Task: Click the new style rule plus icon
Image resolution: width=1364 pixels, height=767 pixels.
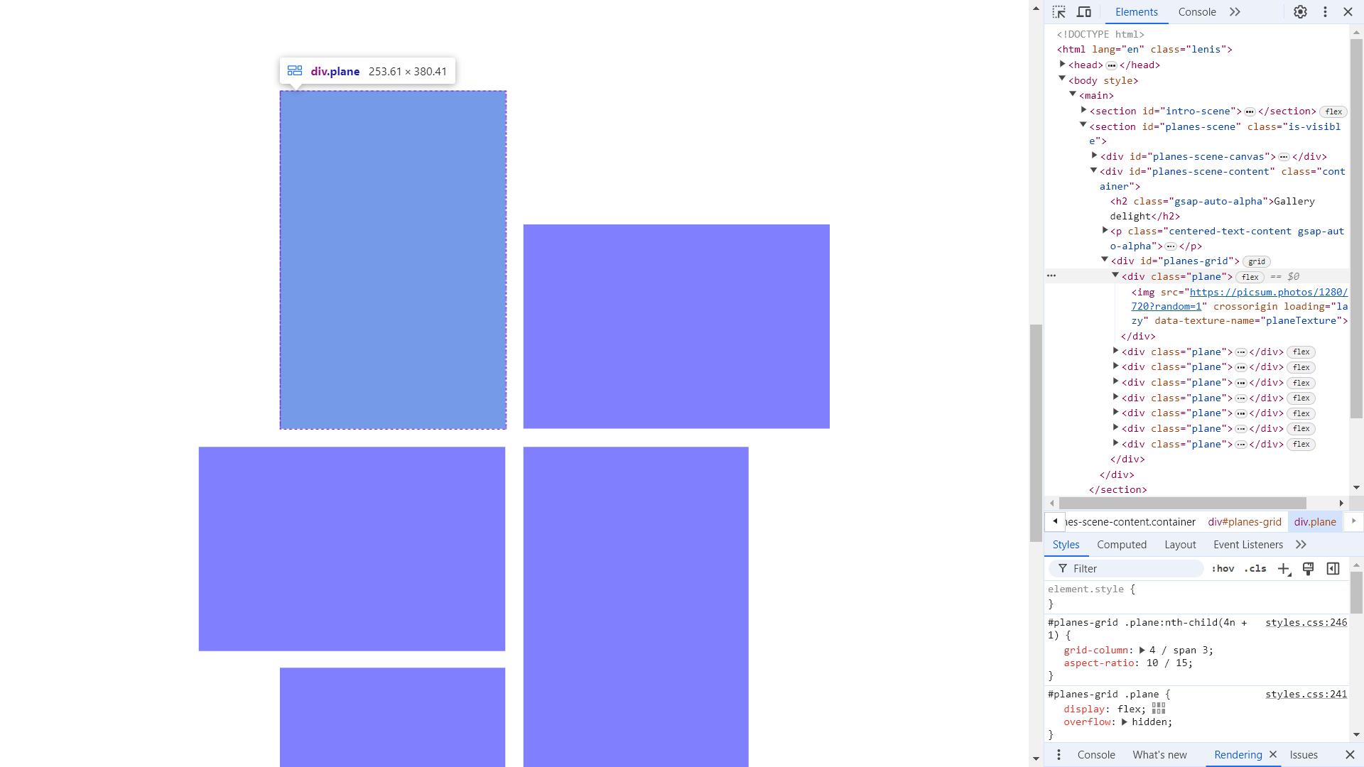Action: pyautogui.click(x=1284, y=569)
